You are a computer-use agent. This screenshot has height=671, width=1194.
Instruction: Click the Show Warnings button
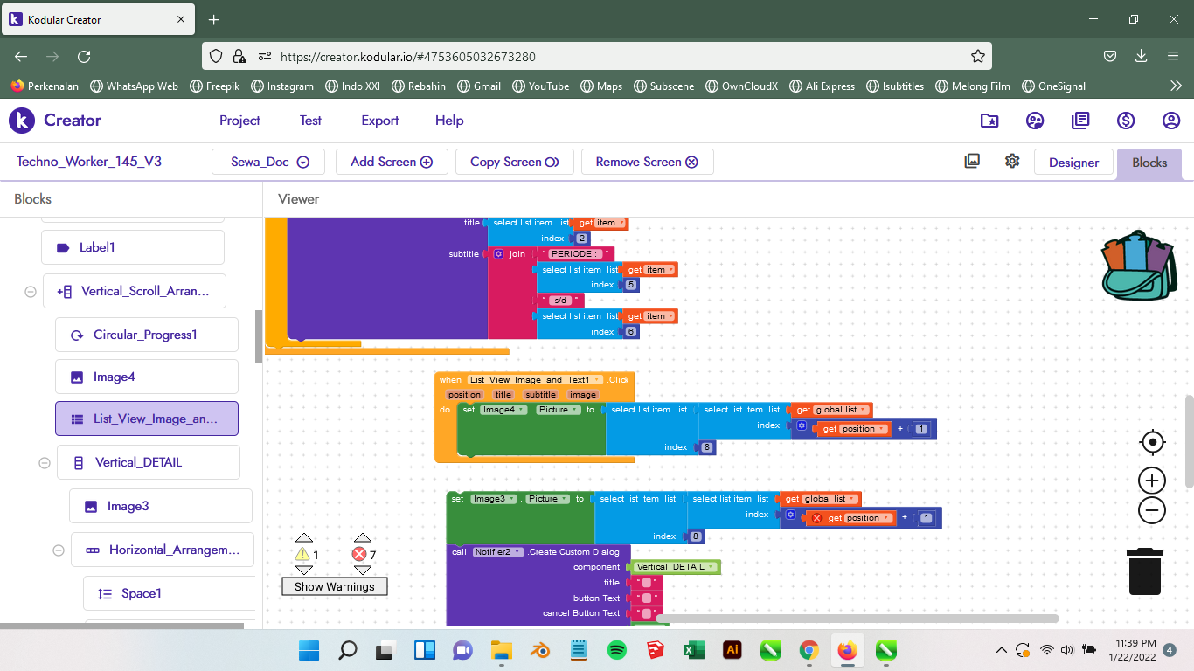(334, 586)
